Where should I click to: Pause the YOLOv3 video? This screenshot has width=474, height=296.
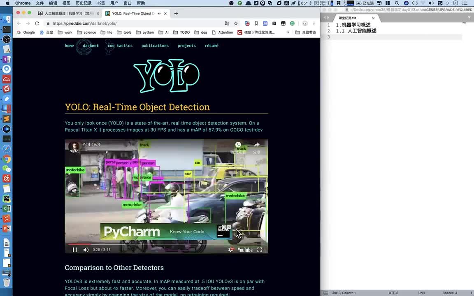point(75,250)
